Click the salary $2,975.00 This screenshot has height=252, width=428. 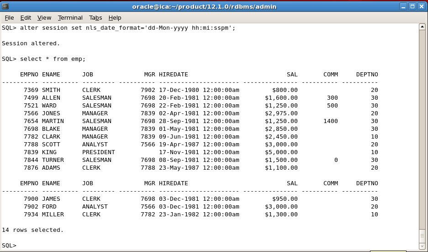(x=281, y=113)
